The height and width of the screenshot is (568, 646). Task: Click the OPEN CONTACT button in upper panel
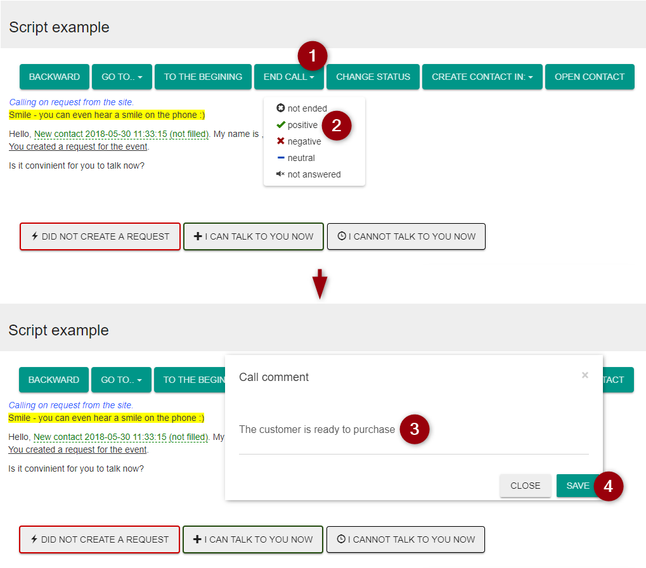point(590,77)
